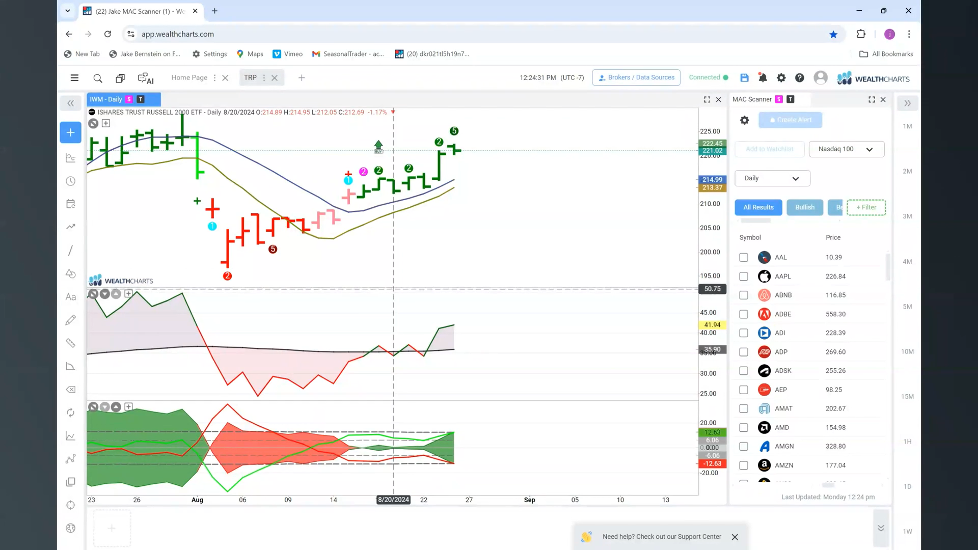This screenshot has width=978, height=550.
Task: Open the alerts bell icon
Action: [763, 77]
